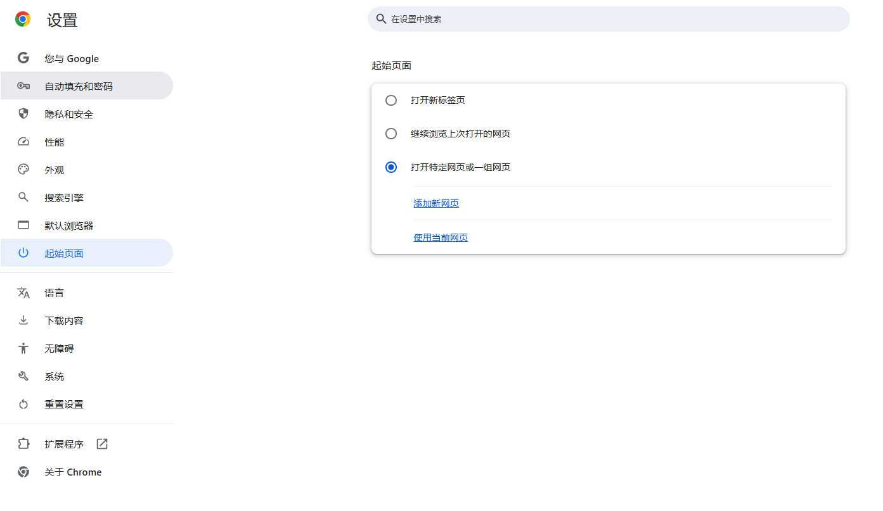This screenshot has width=883, height=511.
Task: Click the translate icon for 语言
Action: point(23,293)
